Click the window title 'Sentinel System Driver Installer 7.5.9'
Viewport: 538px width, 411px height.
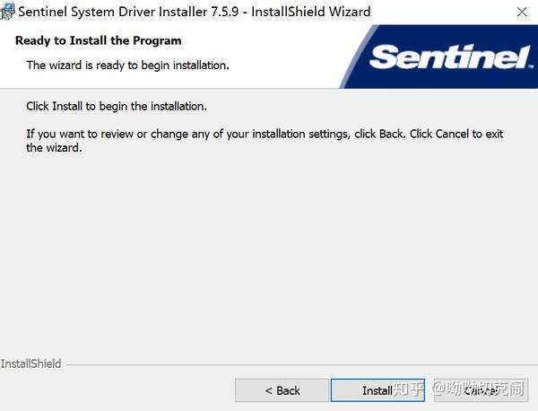(x=128, y=12)
